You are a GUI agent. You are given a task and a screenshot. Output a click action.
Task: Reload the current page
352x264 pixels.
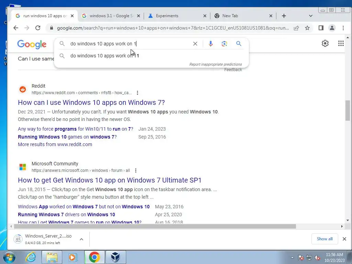[x=38, y=28]
